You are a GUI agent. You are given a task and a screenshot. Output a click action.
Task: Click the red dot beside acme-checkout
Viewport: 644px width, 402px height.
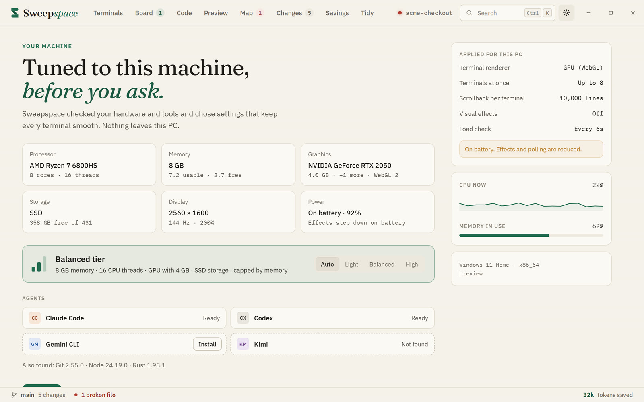400,13
